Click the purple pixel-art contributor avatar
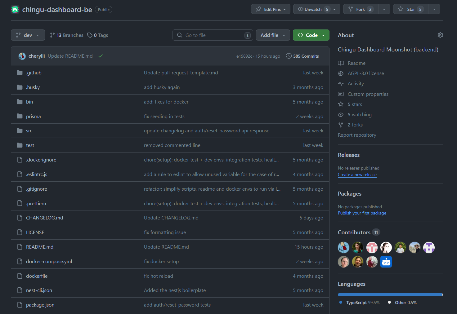Viewport: 457px width, 314px height. click(429, 247)
